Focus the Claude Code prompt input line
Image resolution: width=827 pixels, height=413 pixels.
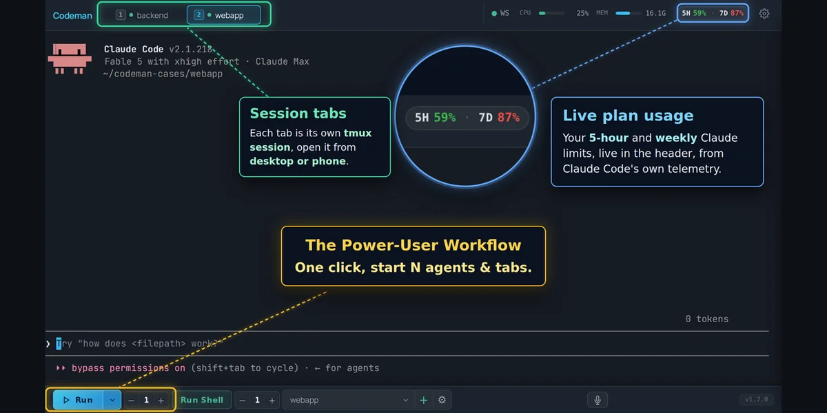(x=407, y=343)
